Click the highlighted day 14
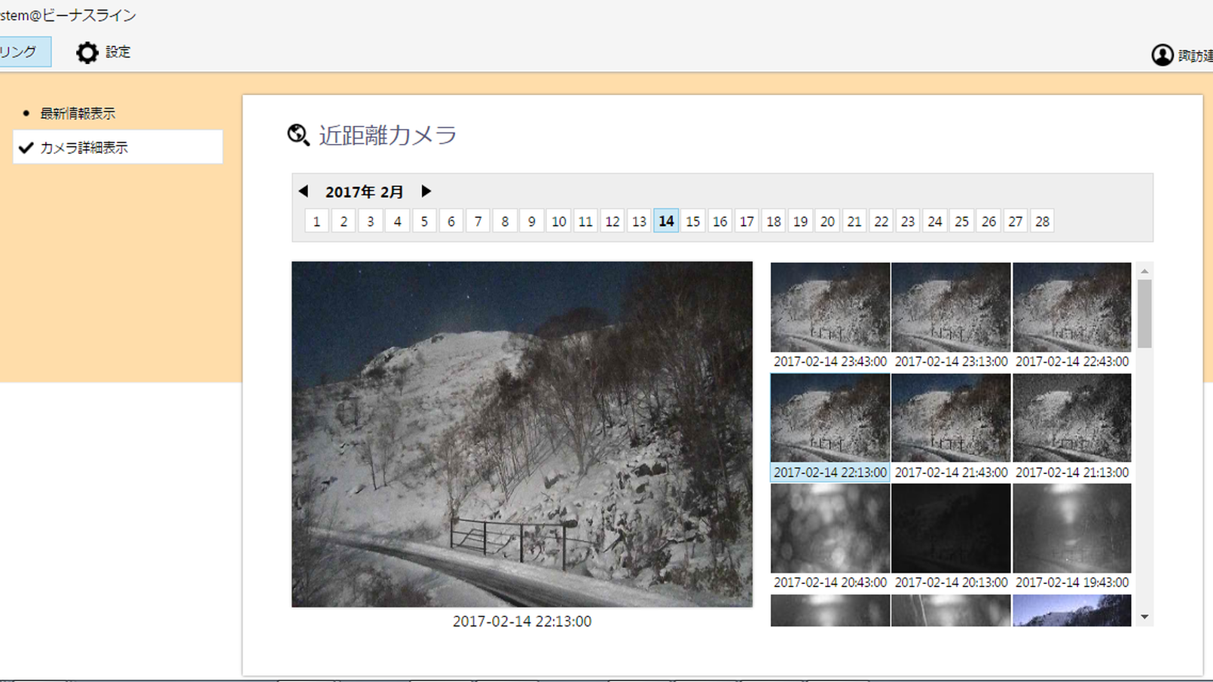Screen dimensions: 1213x682 (666, 222)
